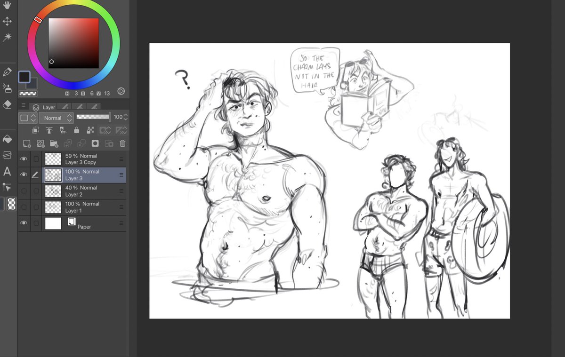Click Merge with layer below icon
This screenshot has width=565, height=357.
tap(81, 143)
